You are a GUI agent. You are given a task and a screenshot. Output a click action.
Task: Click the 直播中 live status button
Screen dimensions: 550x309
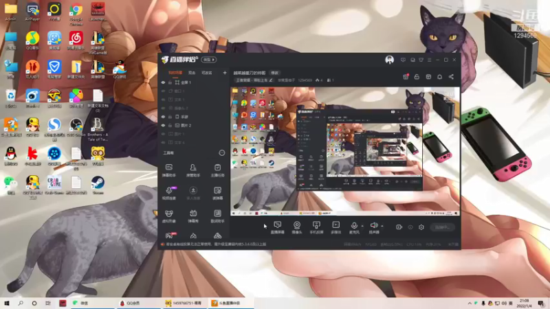click(x=442, y=227)
